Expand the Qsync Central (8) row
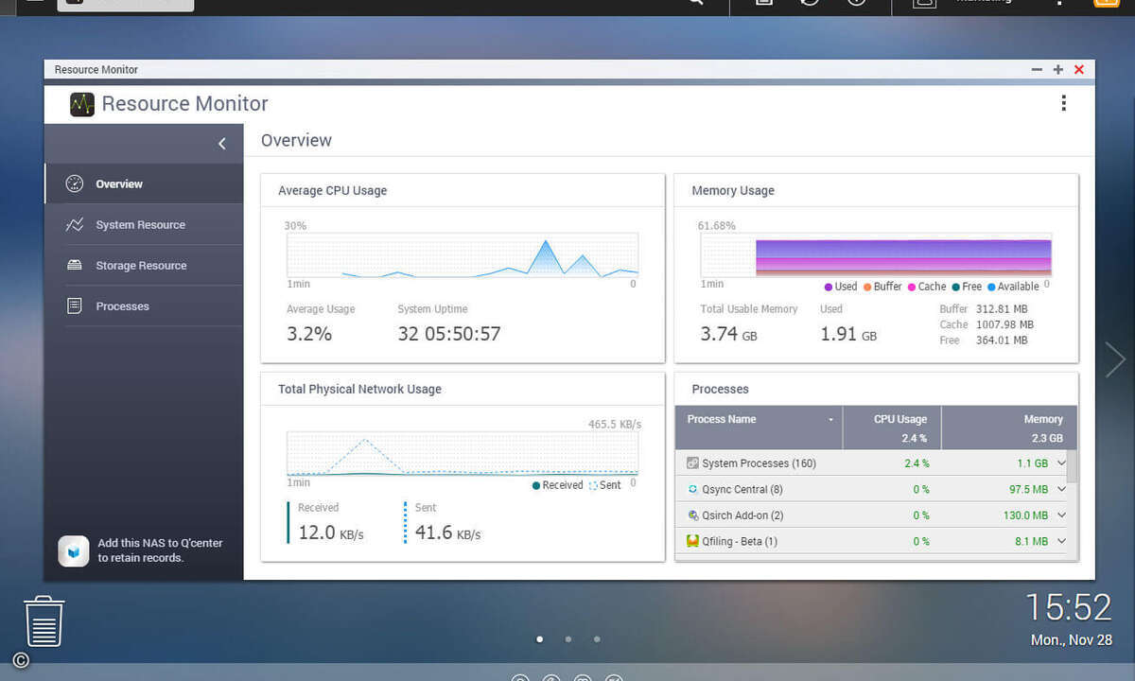Viewport: 1135px width, 681px height. (1061, 489)
